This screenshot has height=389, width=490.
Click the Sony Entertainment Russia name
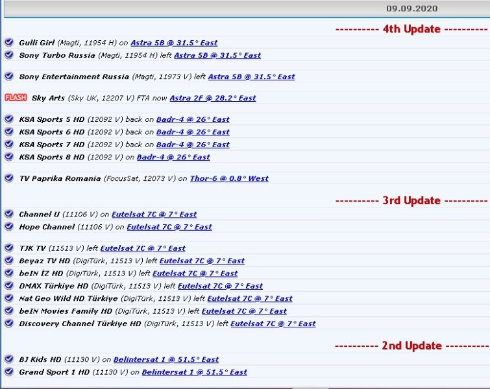click(x=74, y=77)
